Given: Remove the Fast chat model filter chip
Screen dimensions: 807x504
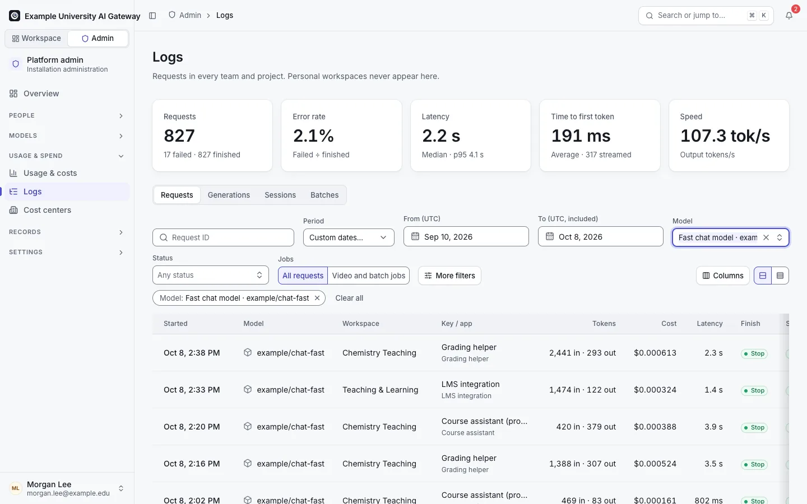Looking at the screenshot, I should pyautogui.click(x=317, y=298).
